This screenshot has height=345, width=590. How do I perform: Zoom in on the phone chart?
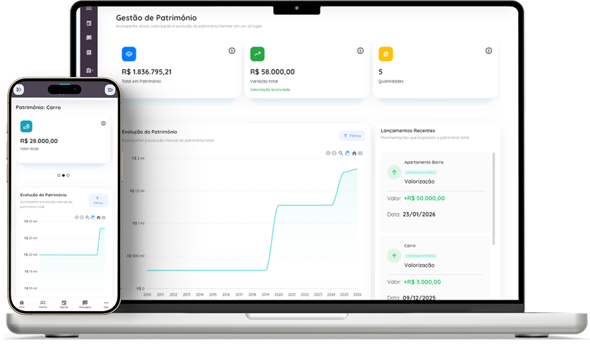76,217
